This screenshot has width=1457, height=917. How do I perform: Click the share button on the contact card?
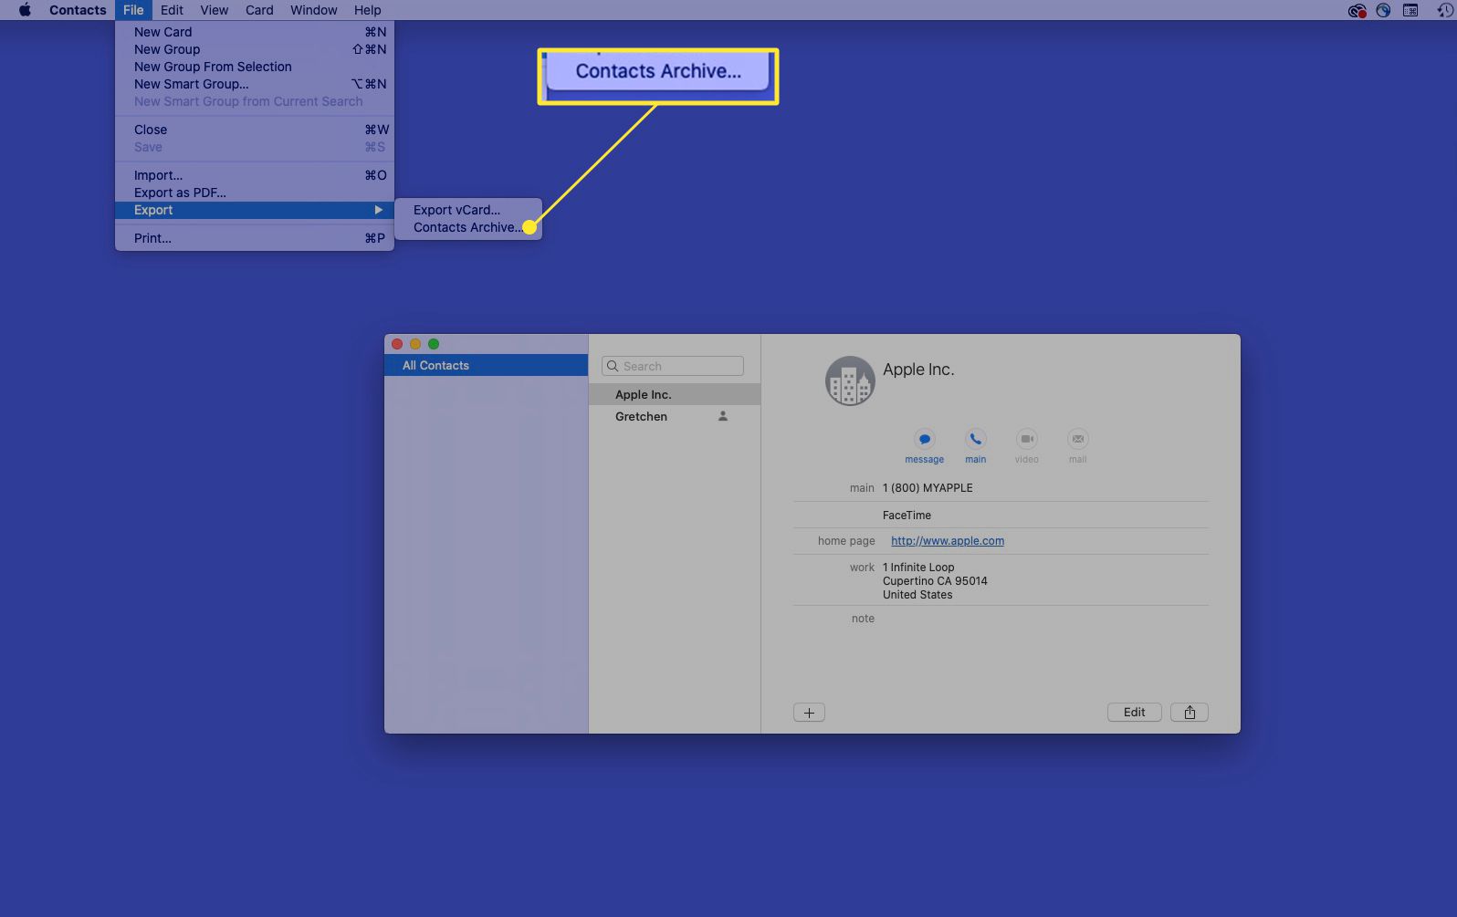click(1189, 713)
